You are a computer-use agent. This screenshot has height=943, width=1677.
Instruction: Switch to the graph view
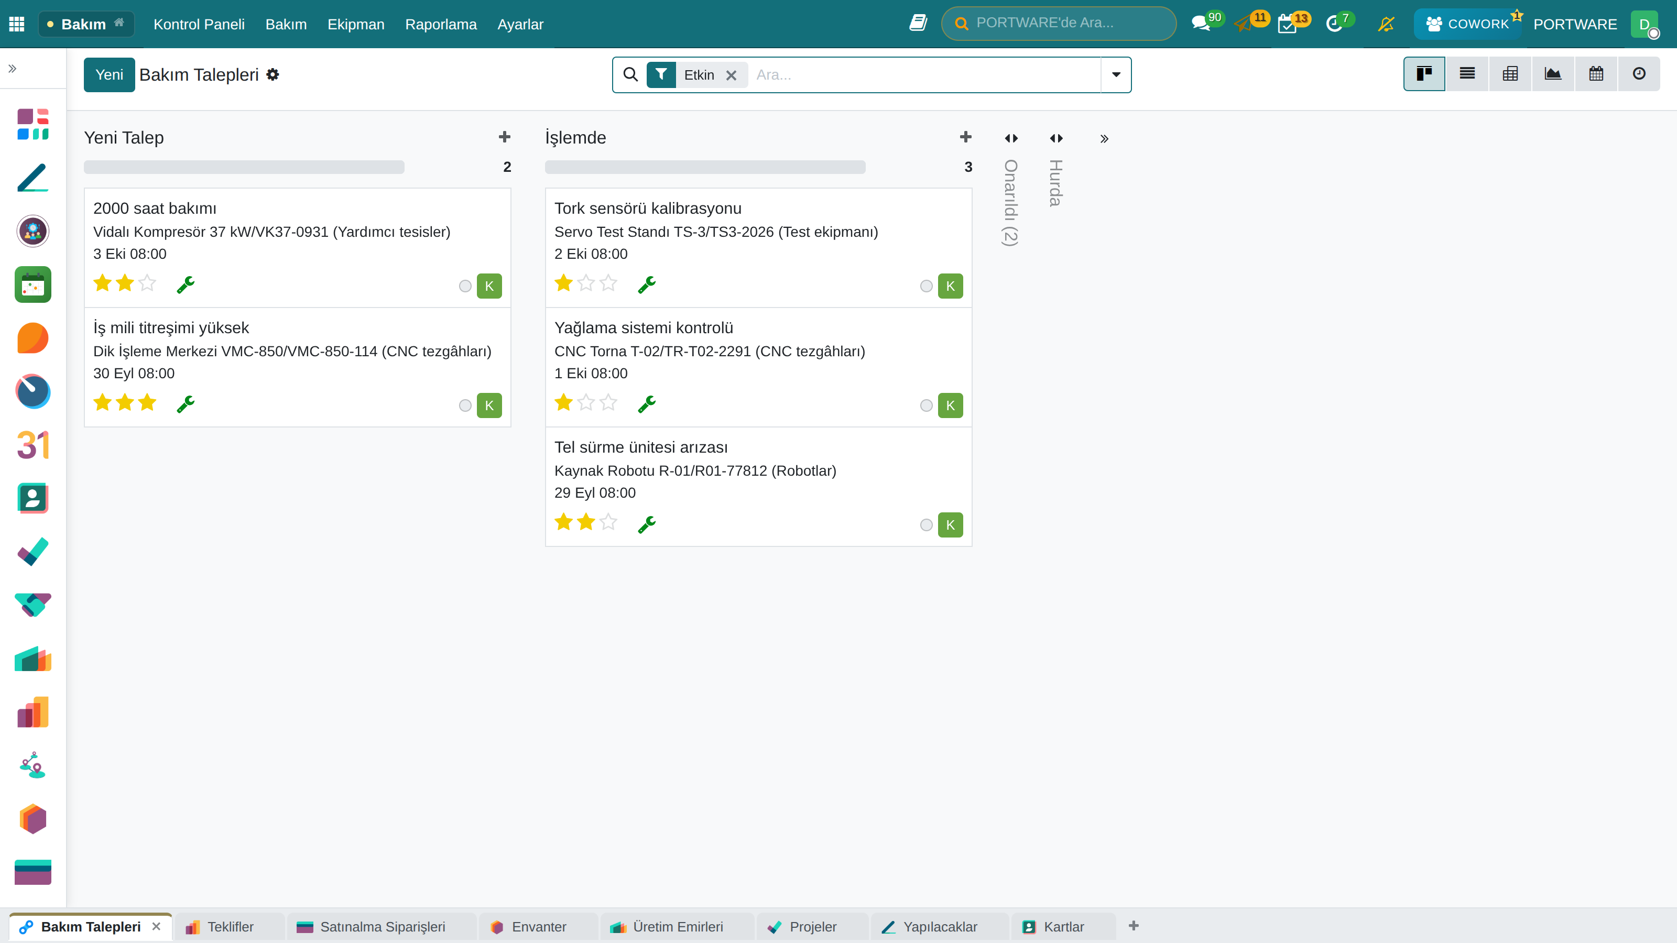(1553, 73)
